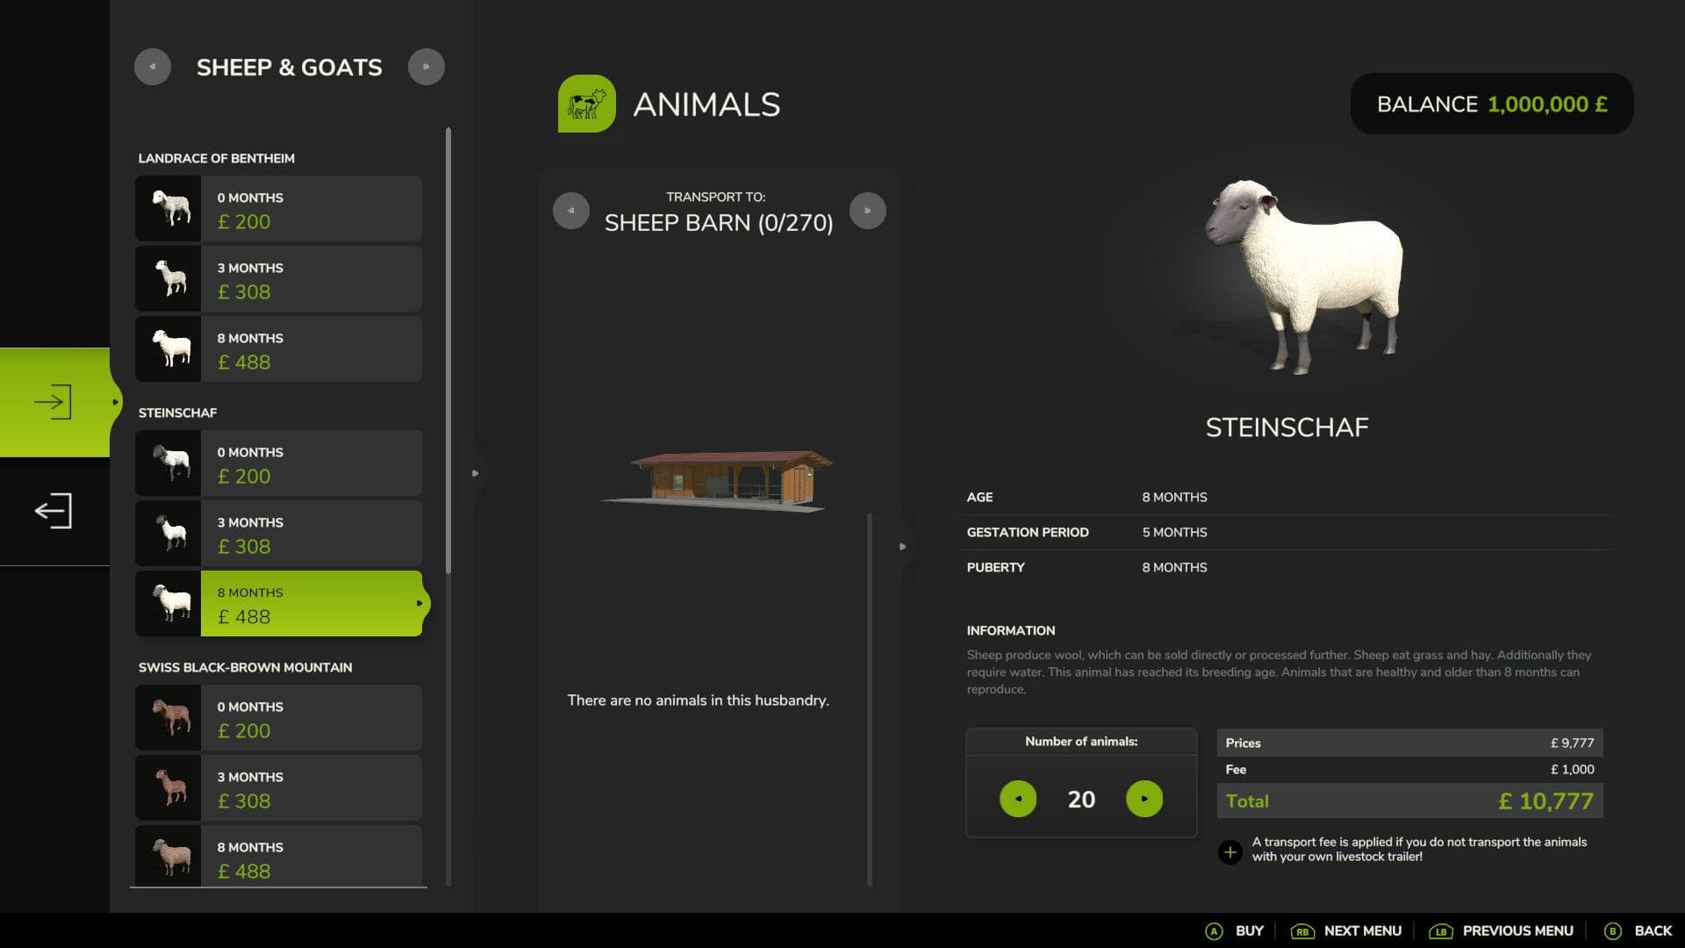Click the sell animals tab icon
The image size is (1685, 948).
pyautogui.click(x=53, y=511)
